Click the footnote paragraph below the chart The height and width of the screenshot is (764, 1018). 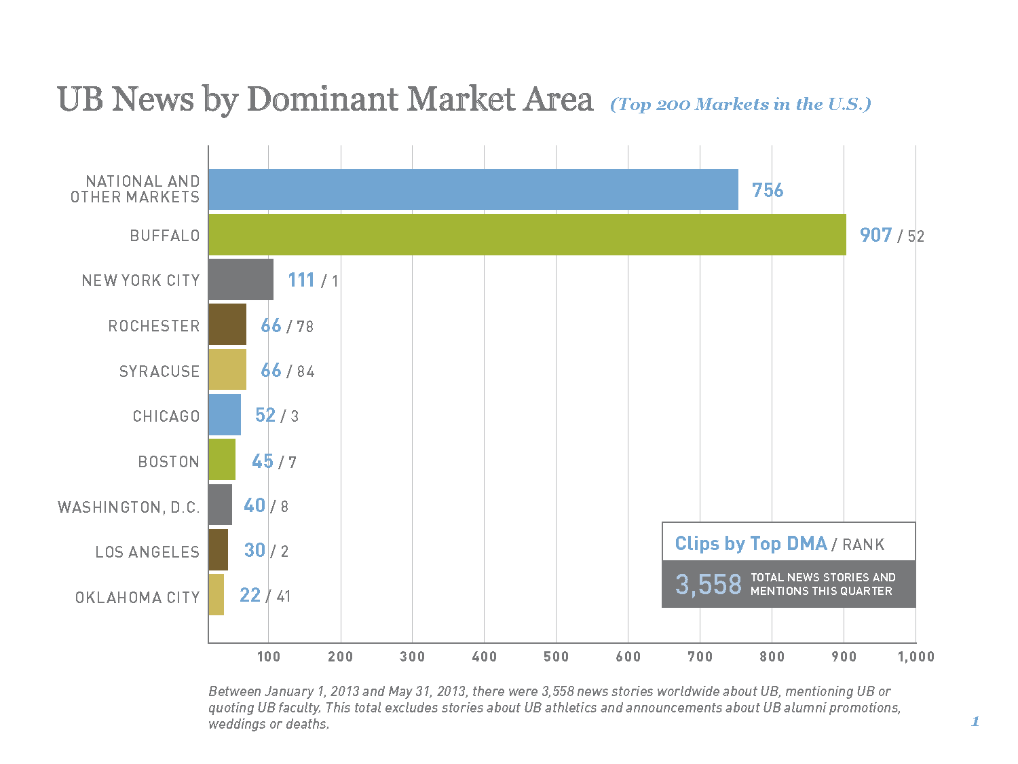click(x=554, y=708)
